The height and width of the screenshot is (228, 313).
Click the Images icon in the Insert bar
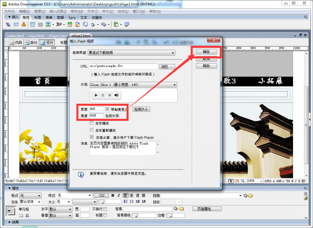pyautogui.click(x=48, y=25)
